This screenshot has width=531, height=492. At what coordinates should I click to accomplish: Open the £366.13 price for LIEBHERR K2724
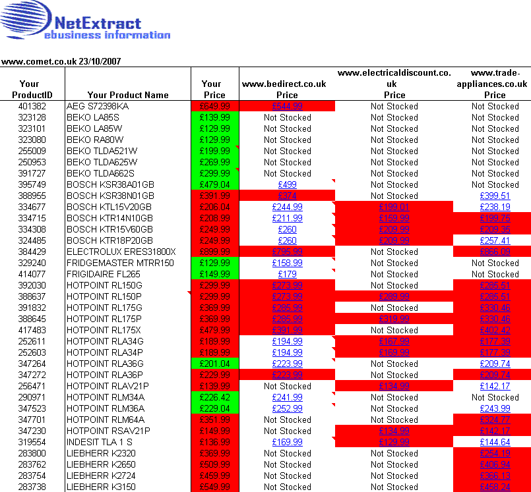495,476
